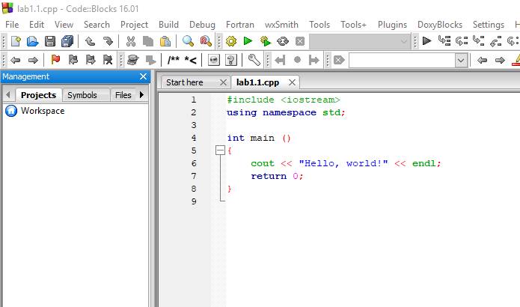Click the Rebuild icon
520x307 pixels.
point(283,41)
